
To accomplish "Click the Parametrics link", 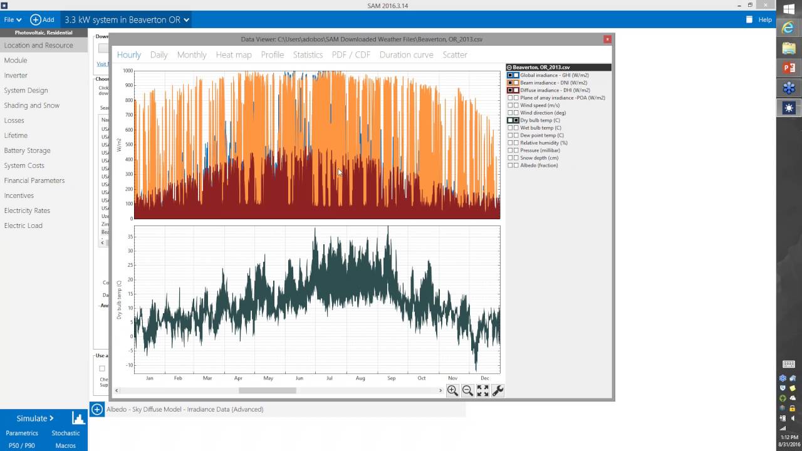I will (22, 433).
